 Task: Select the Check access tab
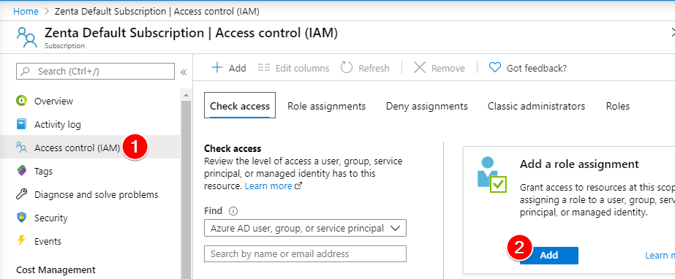click(240, 106)
